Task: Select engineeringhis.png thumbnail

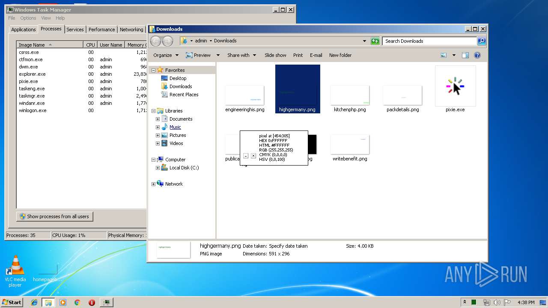Action: pyautogui.click(x=244, y=95)
